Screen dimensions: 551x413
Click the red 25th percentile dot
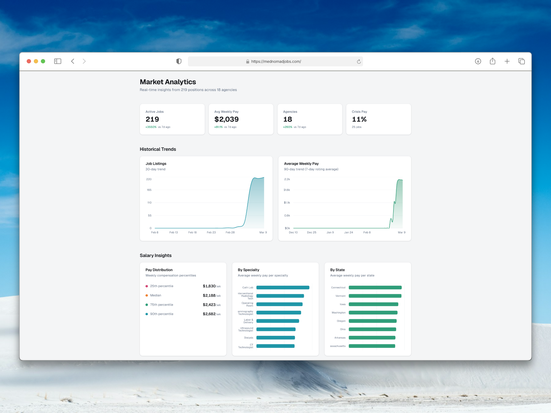point(147,286)
